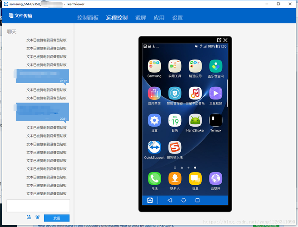Open the 设置 gear app icon
Screen dimensions: 298x227
tap(154, 120)
